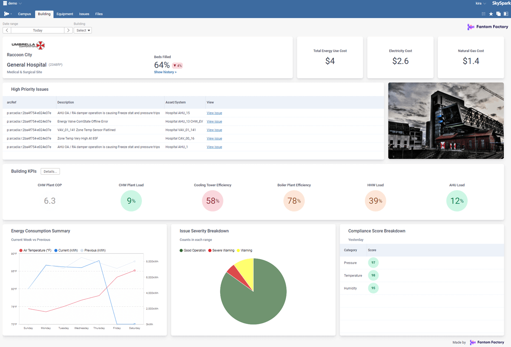The height and width of the screenshot is (347, 511).
Task: Advance date range with right arrow
Action: 68,31
